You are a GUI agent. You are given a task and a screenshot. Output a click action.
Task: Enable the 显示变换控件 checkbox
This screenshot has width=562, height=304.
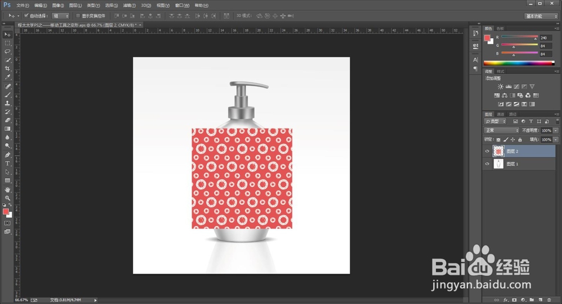click(x=78, y=16)
